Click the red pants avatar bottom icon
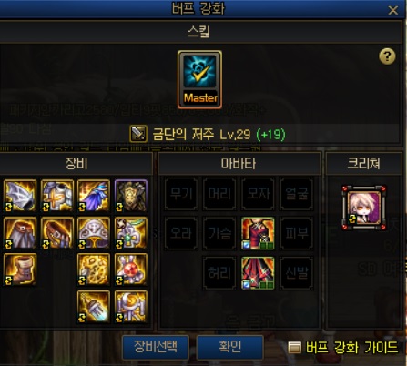407x366 pixels. tap(258, 273)
